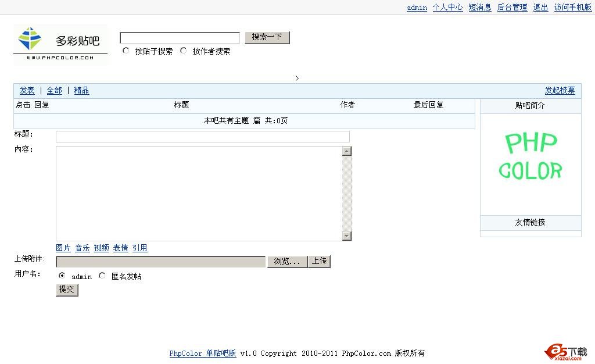Click the content textarea scrollbar down arrow
The height and width of the screenshot is (364, 595).
(x=346, y=237)
